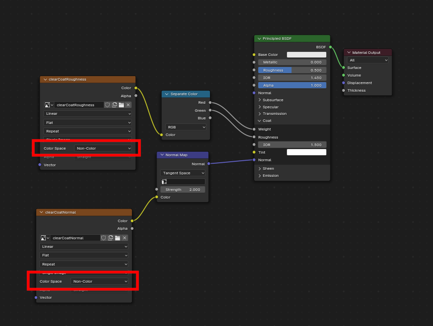433x326 pixels.
Task: Open the All dropdown in Material Output
Action: click(367, 59)
